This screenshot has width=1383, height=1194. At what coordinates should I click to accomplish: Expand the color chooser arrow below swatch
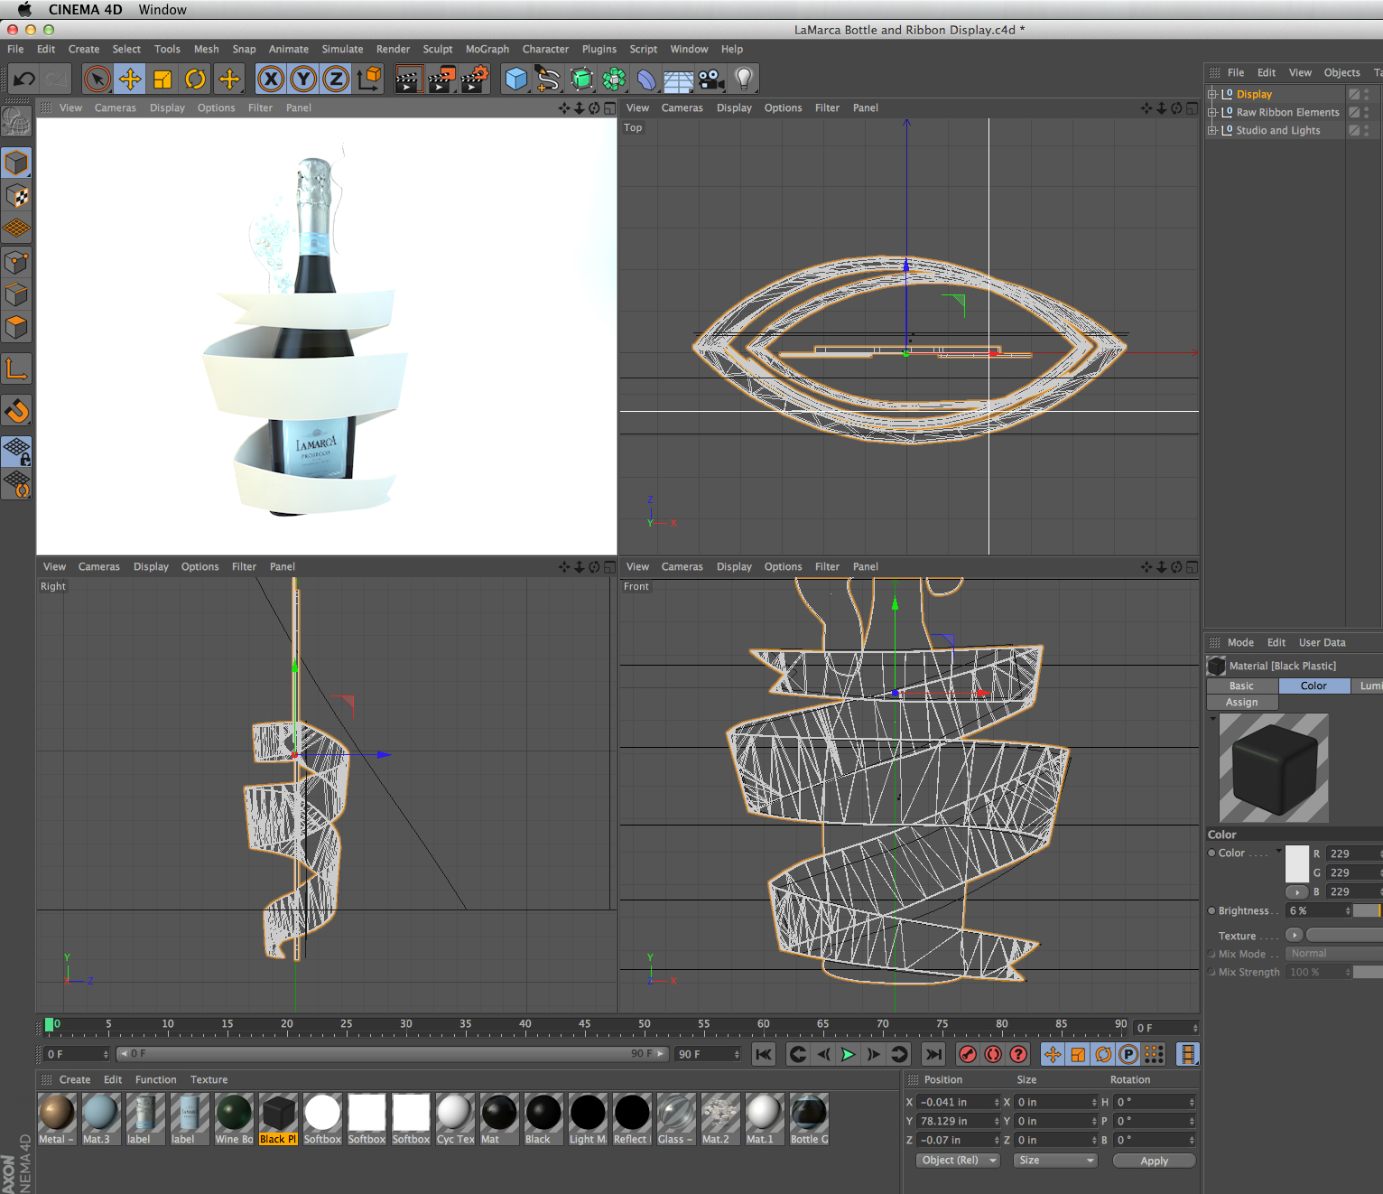[x=1297, y=892]
